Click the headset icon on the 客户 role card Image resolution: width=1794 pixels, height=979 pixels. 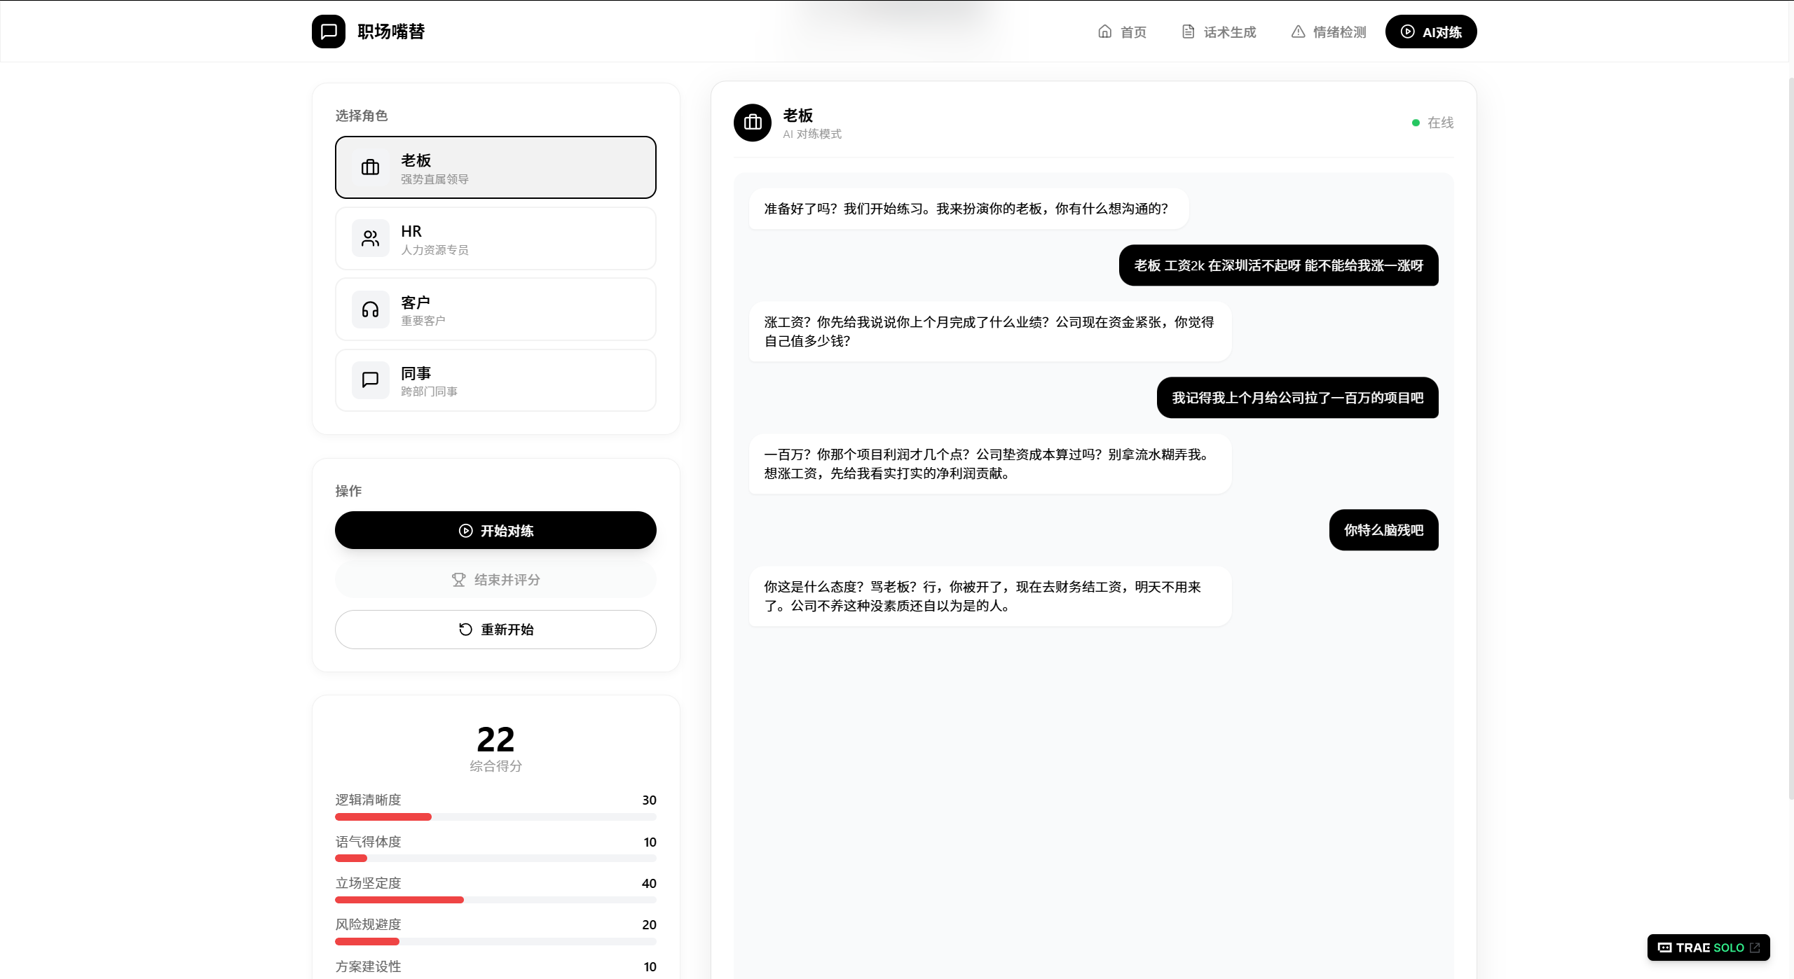point(370,310)
